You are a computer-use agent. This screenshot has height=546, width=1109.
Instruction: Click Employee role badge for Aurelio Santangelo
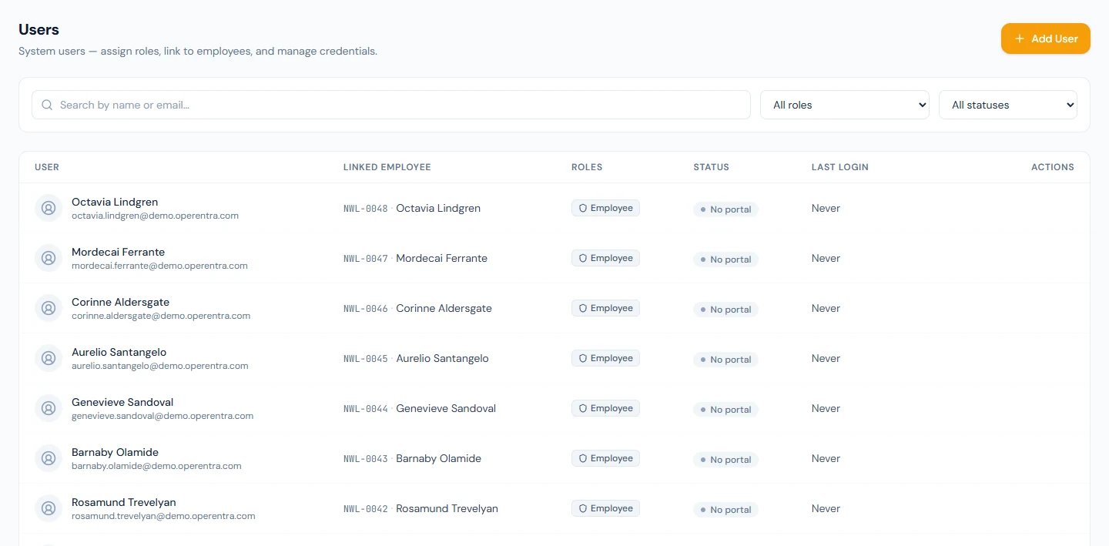click(x=605, y=358)
